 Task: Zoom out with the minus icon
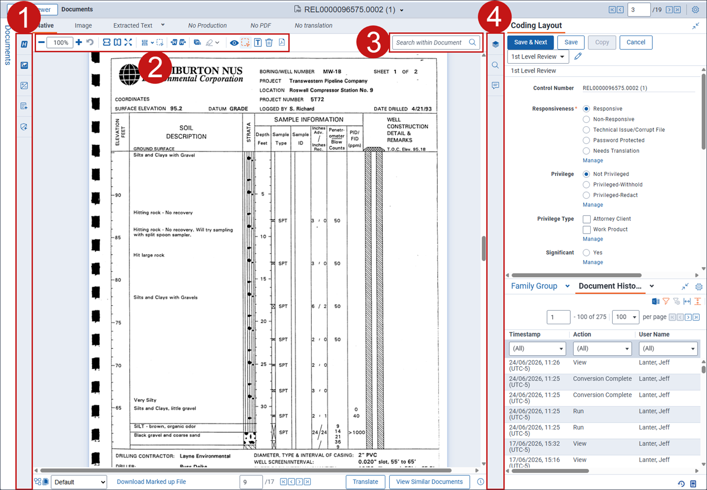[x=41, y=43]
